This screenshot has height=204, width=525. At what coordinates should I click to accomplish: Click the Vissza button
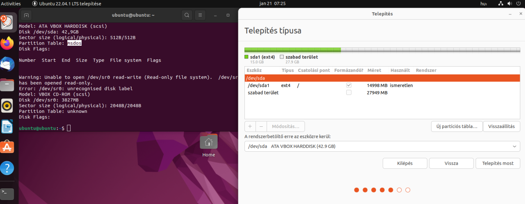[451, 163]
